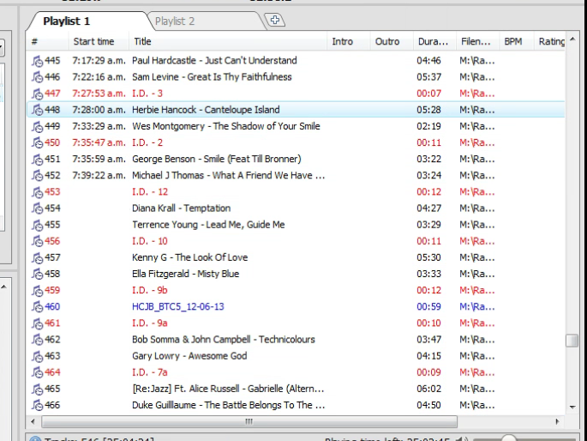Select the I.D. - 9a jingle title
Screen dimensions: 587x441
pos(150,323)
